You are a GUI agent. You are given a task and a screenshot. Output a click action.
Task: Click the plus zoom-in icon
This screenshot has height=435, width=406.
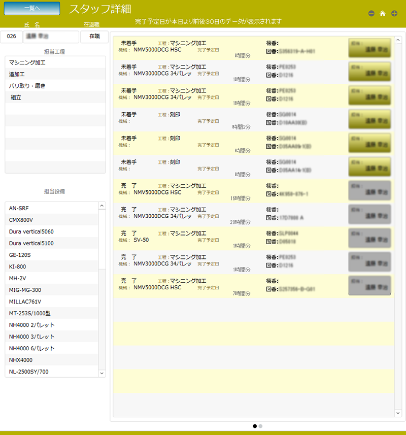394,14
